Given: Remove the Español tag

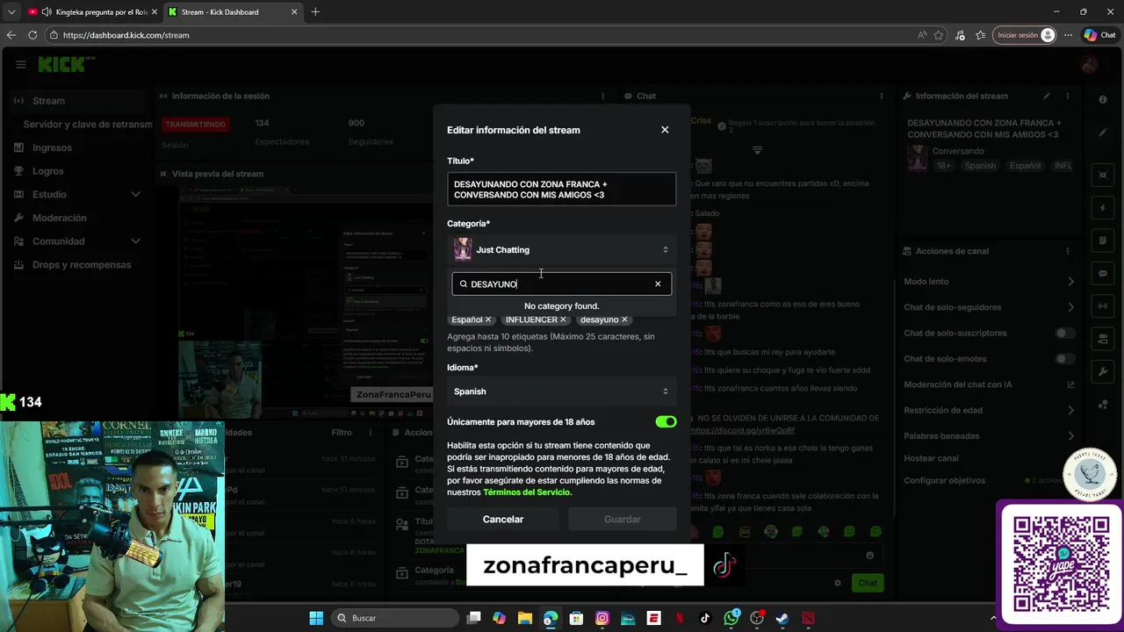Looking at the screenshot, I should 488,320.
